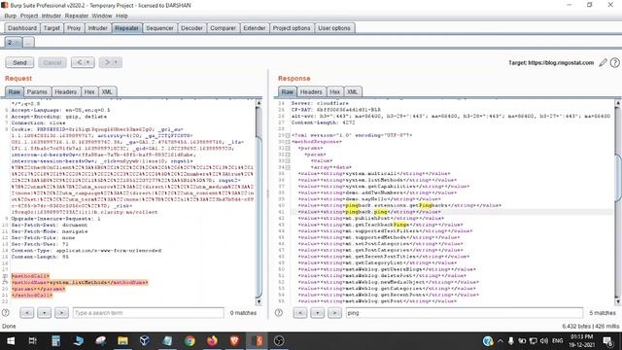
Task: Open Windows Start menu
Action: pos(11,341)
